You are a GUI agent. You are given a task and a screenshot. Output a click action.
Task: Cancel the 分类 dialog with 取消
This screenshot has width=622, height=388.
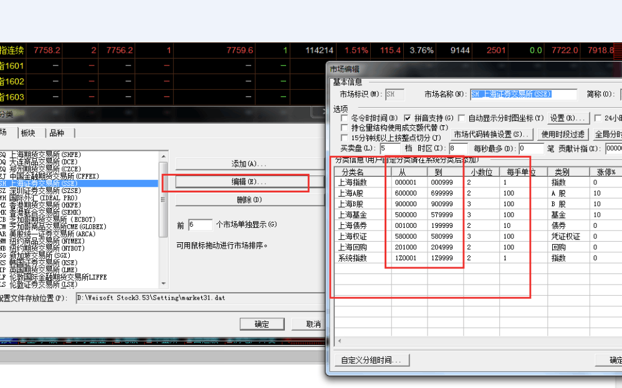click(x=309, y=324)
